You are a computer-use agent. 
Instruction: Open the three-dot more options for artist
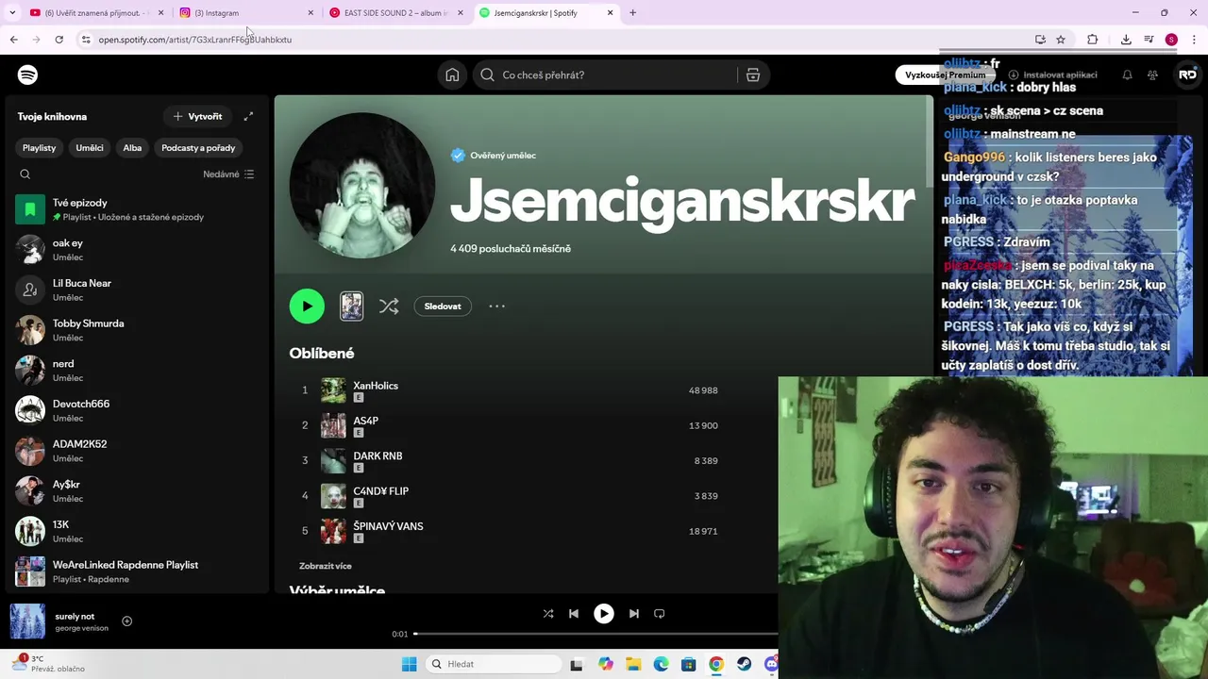497,306
